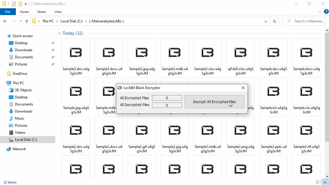Screen dimensions: 329x185
Task: Select file Sample2.gif.u4gSg3xJM
Action: [x=142, y=135]
